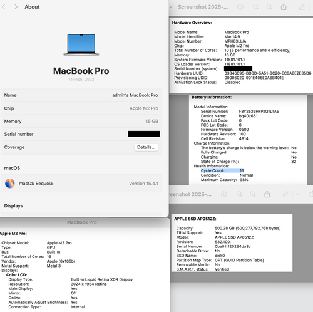Click the 'APPLE SSD AP0512Z:' heading

[x=195, y=219]
